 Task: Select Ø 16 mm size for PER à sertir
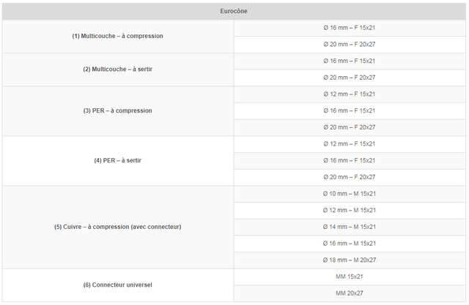[350, 160]
